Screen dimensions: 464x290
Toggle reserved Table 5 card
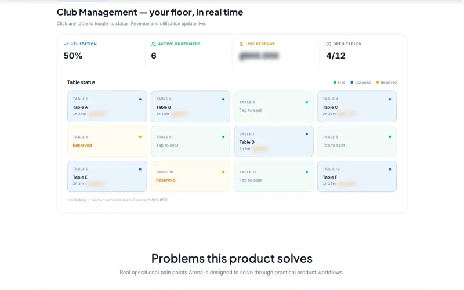[107, 142]
